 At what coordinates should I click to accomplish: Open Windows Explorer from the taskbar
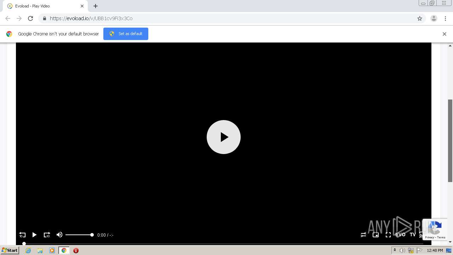[x=40, y=250]
